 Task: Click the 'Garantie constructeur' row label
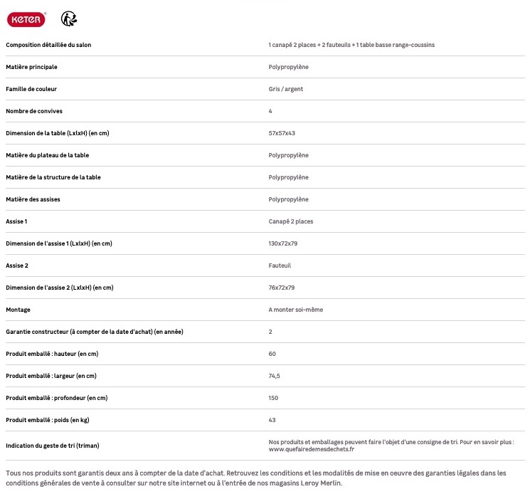pyautogui.click(x=95, y=332)
